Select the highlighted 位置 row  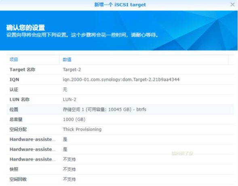(x=120, y=110)
